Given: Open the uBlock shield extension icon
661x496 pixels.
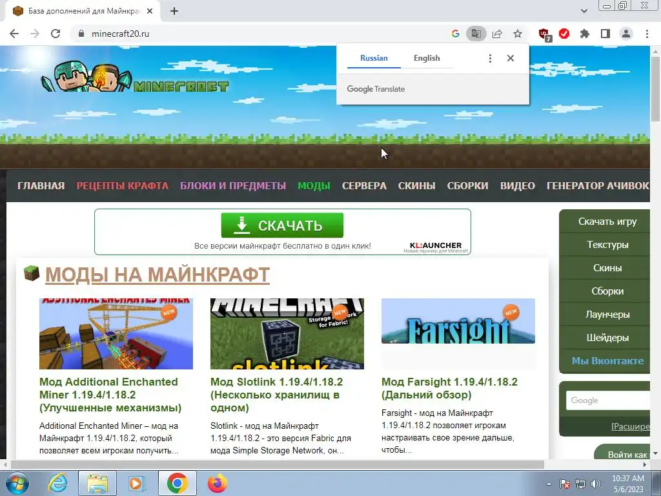Looking at the screenshot, I should pyautogui.click(x=544, y=34).
